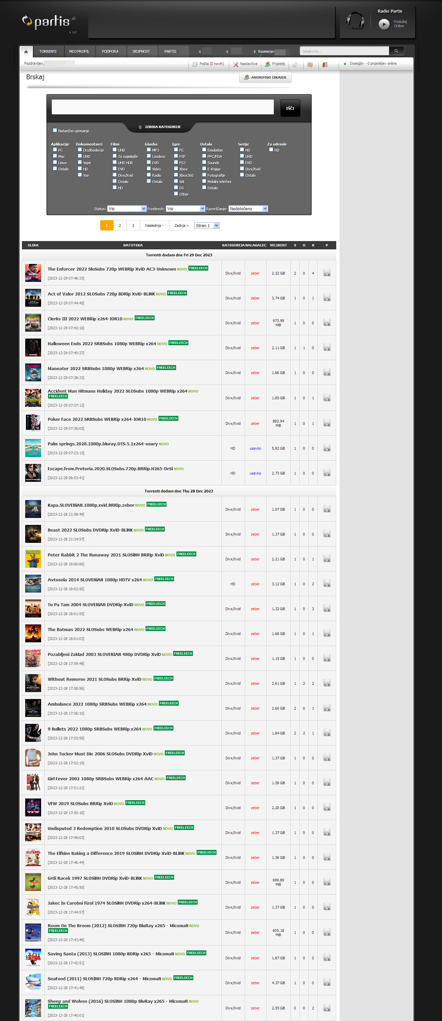
Task: Click the partis.si logo
Action: pyautogui.click(x=49, y=22)
